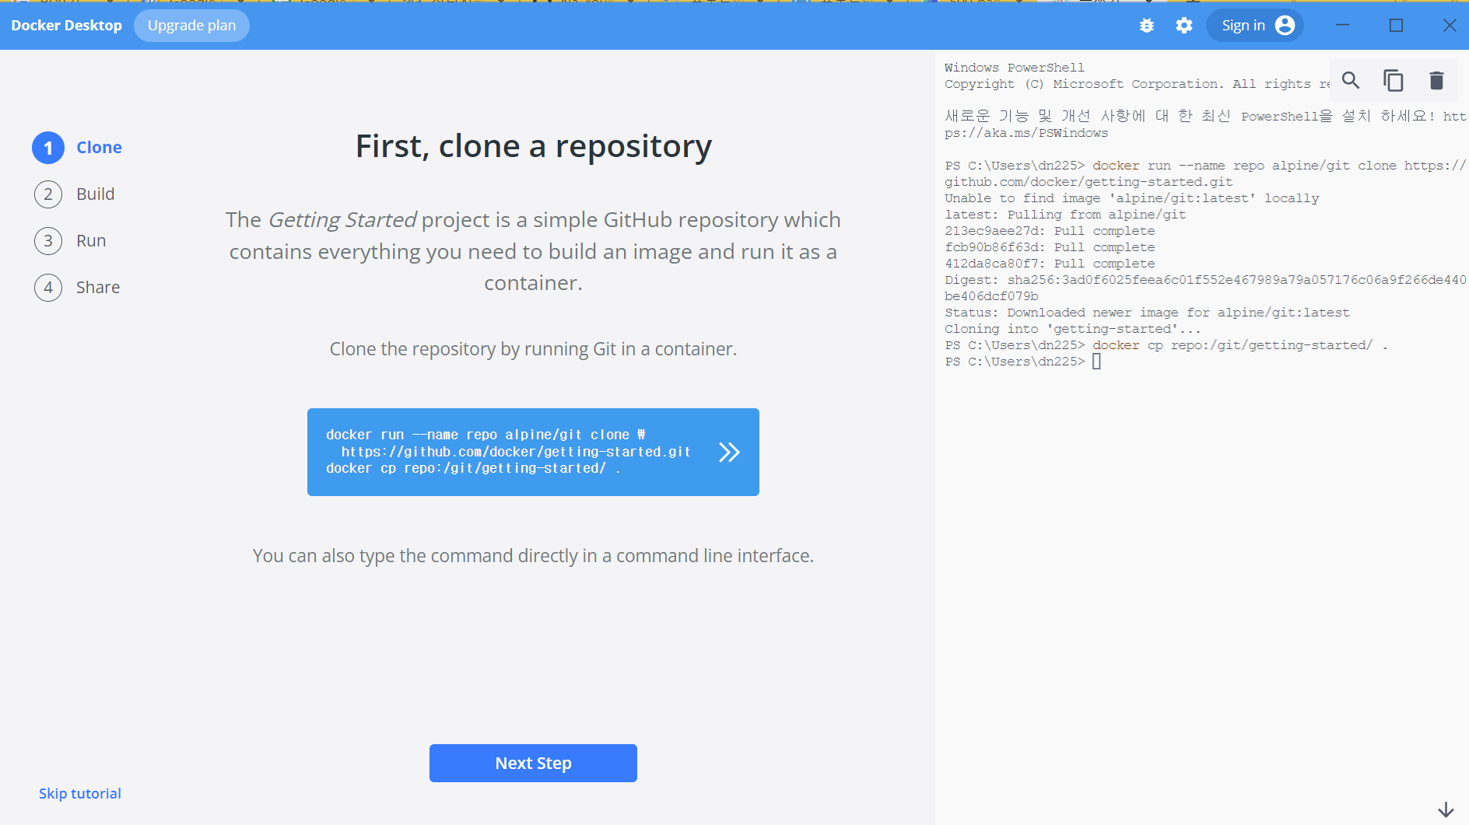Click the step 2 circle
The height and width of the screenshot is (825, 1469).
[x=48, y=194]
